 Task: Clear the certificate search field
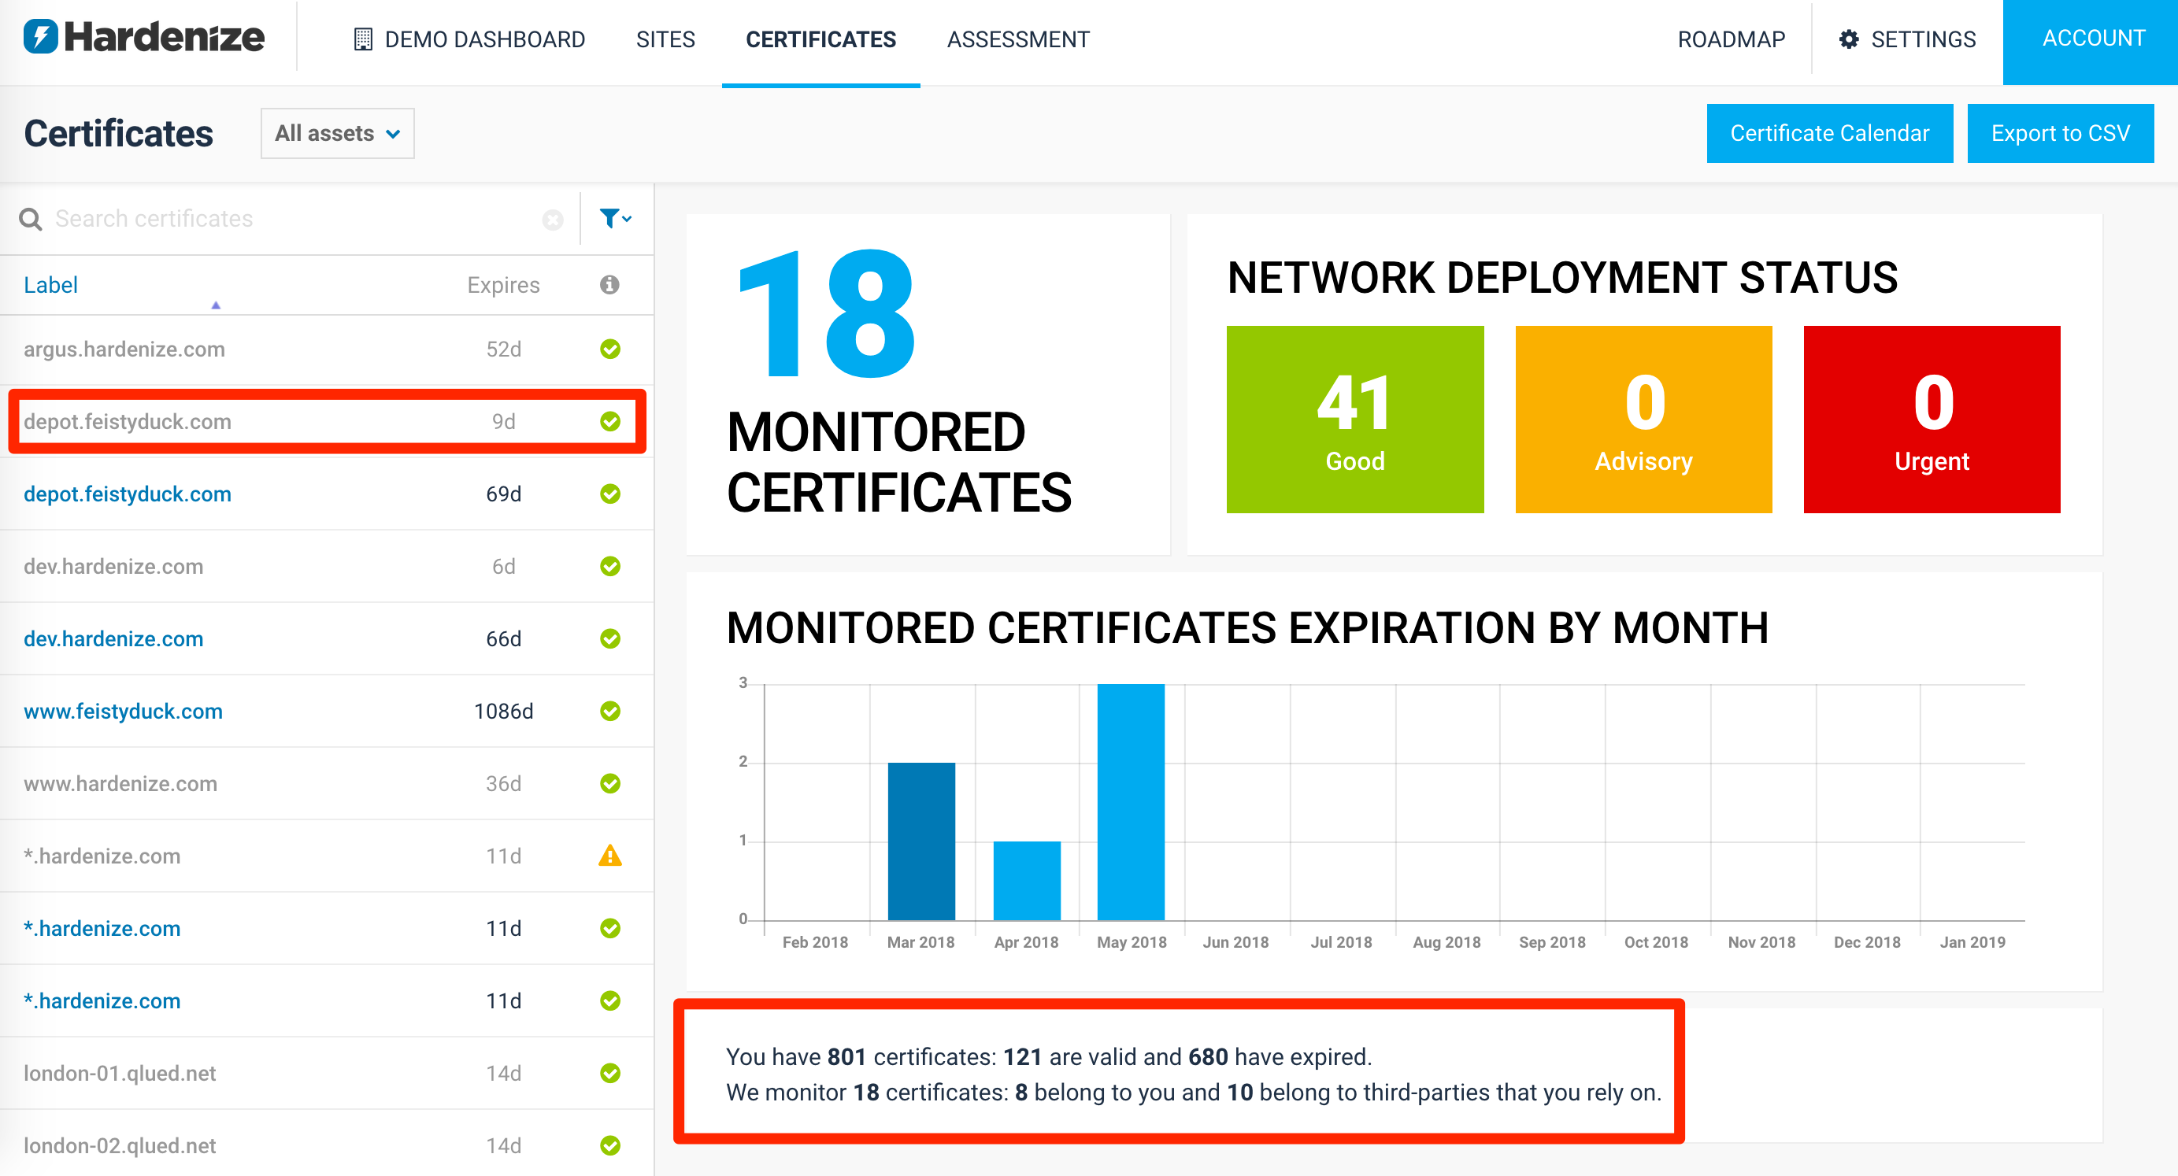tap(553, 220)
